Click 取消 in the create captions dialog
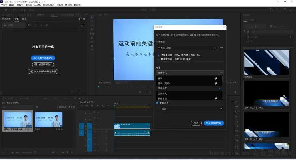This screenshot has width=296, height=160. (x=196, y=123)
